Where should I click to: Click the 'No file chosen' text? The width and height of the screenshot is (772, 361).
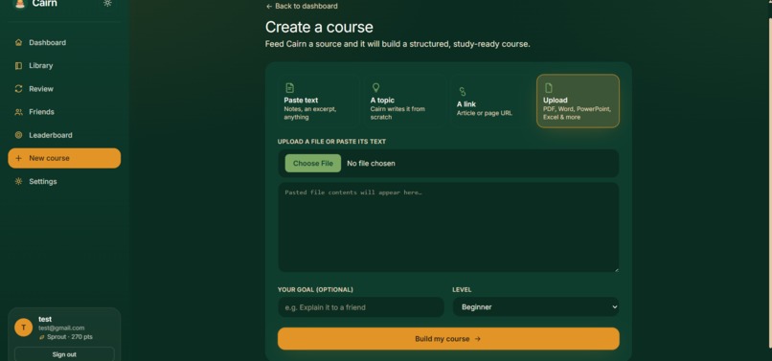click(371, 163)
